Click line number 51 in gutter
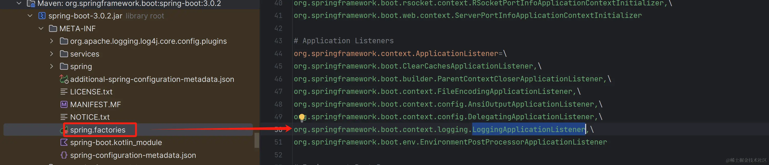 click(x=278, y=142)
